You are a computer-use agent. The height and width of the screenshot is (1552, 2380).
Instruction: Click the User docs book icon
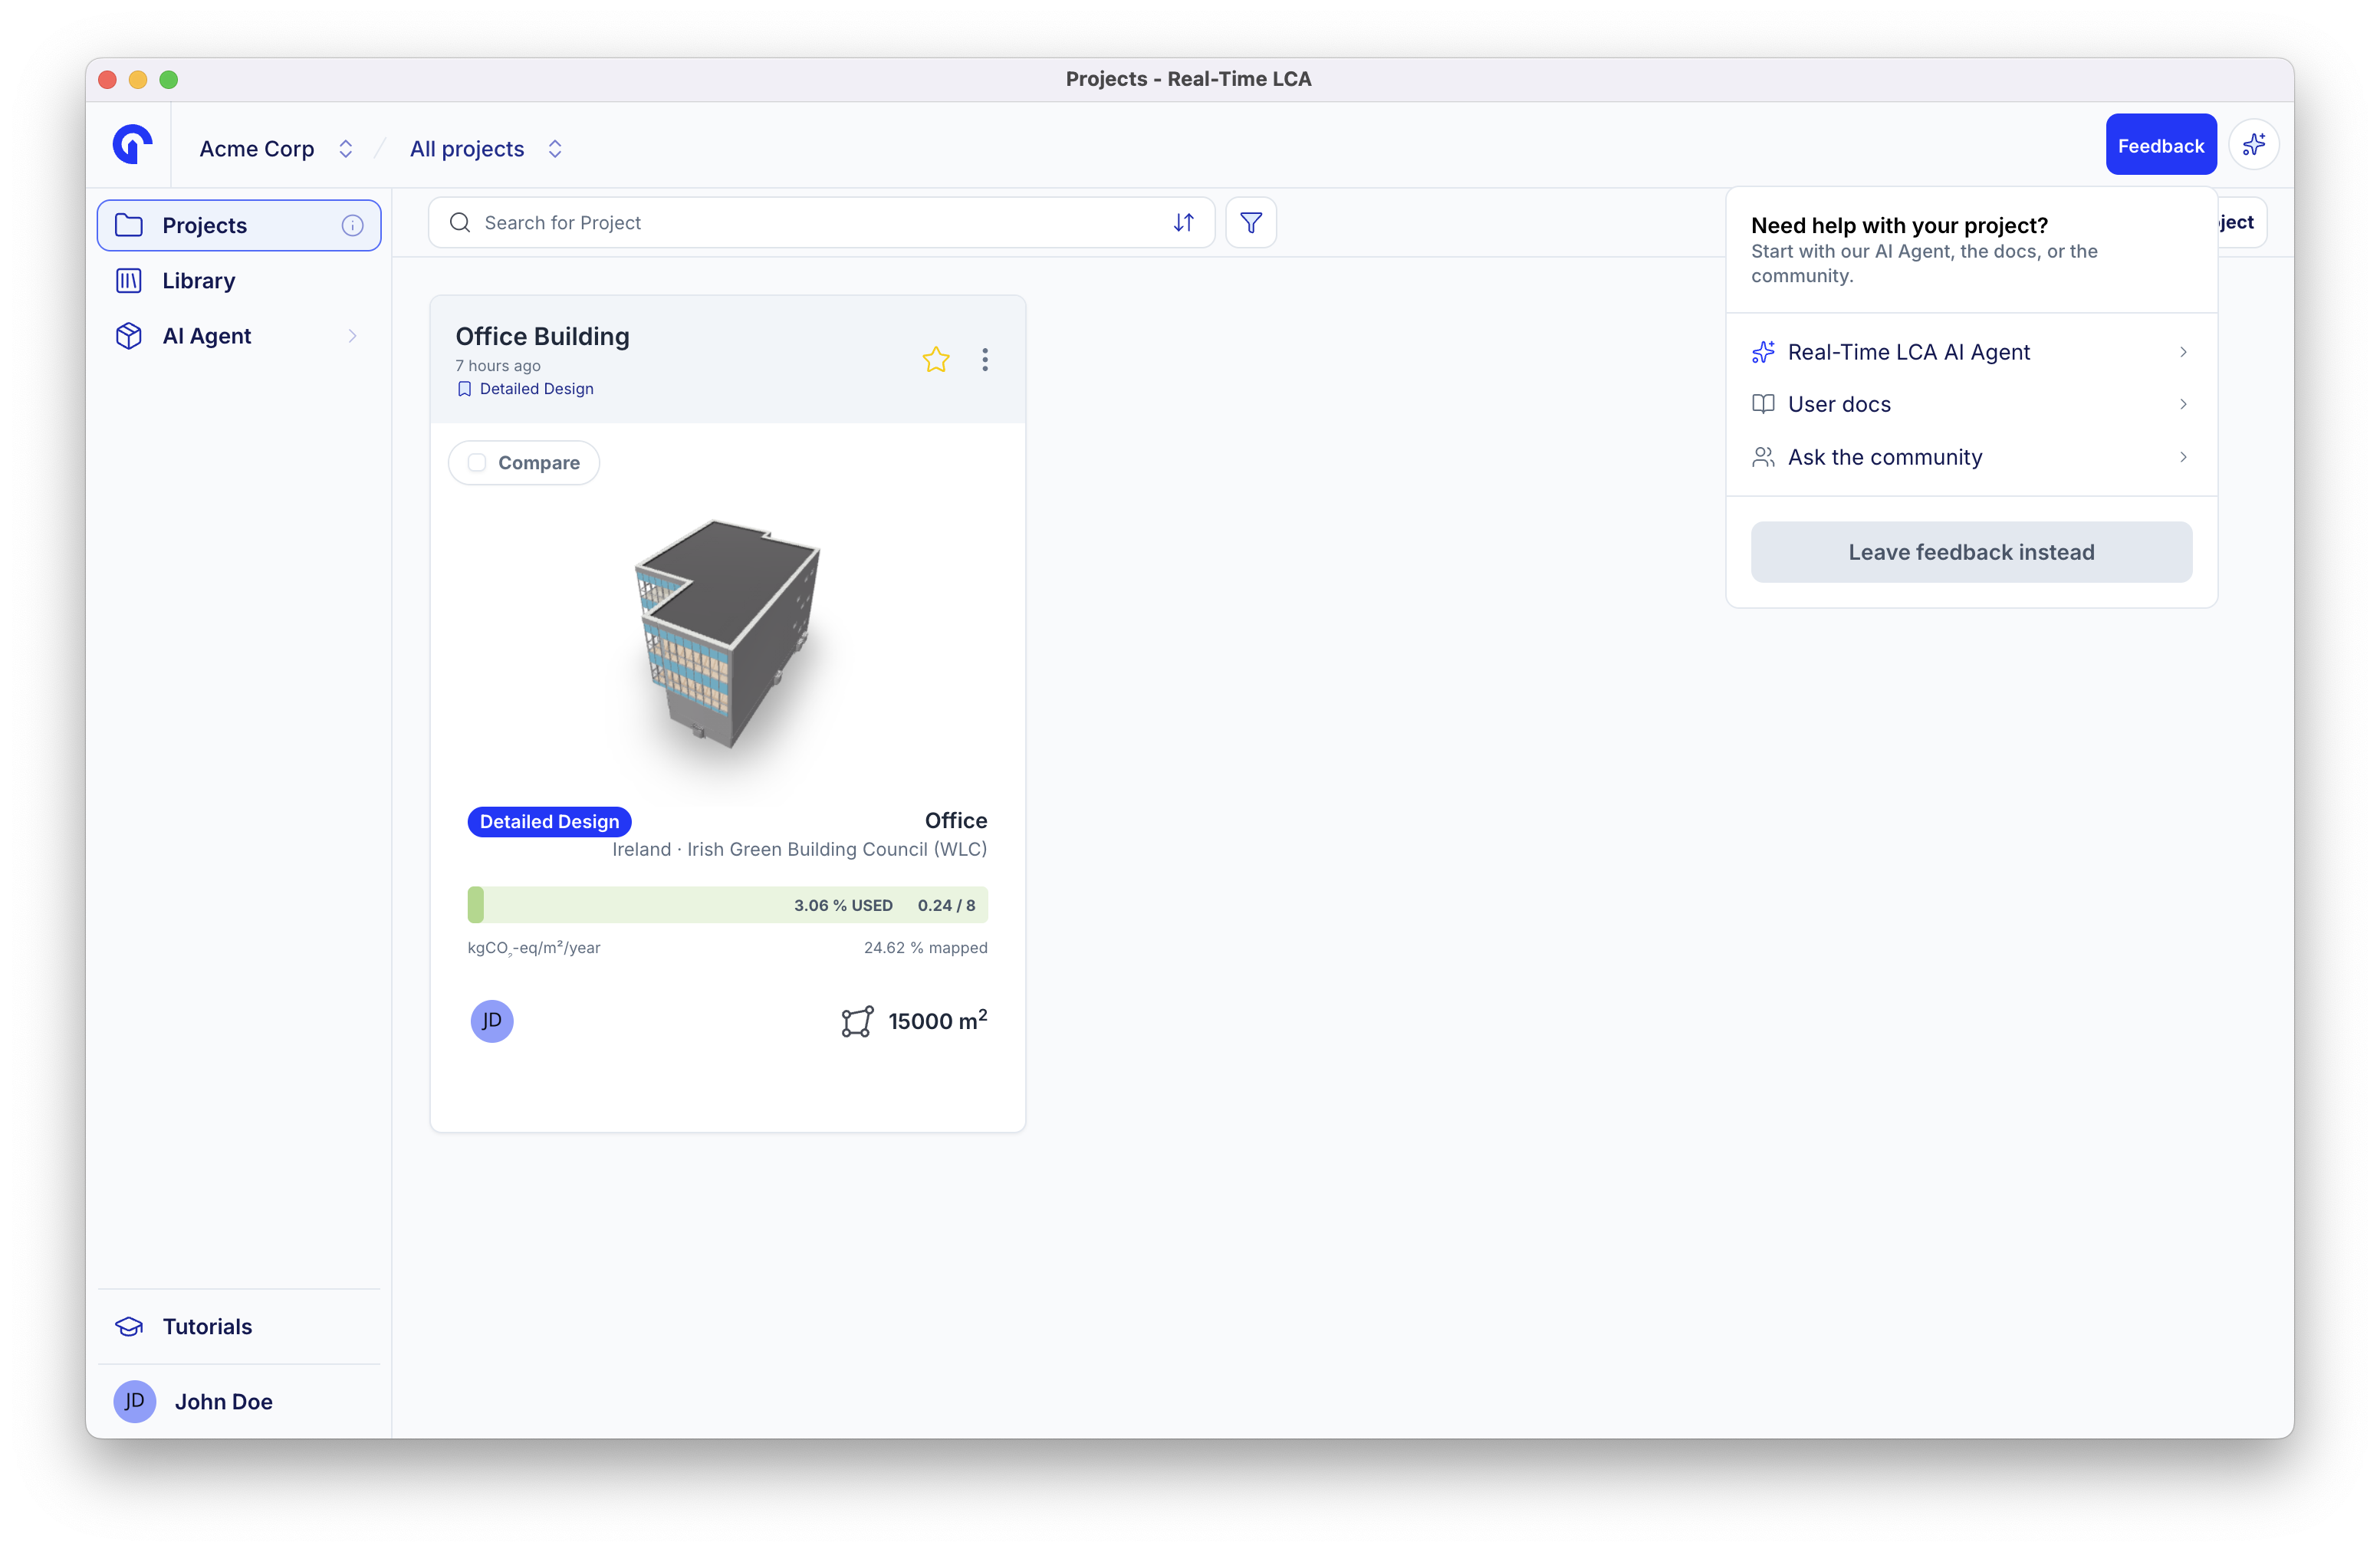(1764, 404)
